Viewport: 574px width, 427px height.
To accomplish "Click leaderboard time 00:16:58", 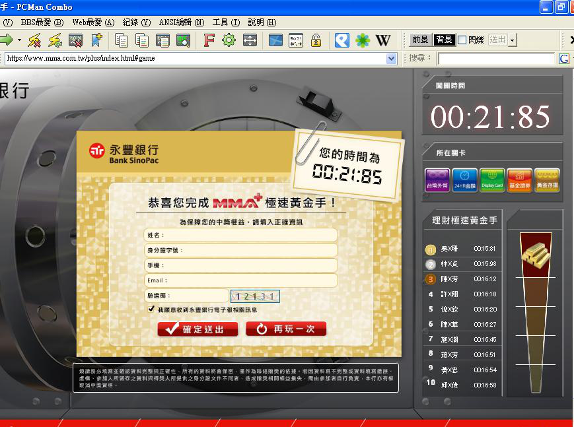I will tap(485, 385).
